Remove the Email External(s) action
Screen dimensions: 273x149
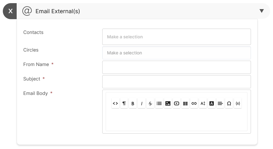click(x=10, y=11)
